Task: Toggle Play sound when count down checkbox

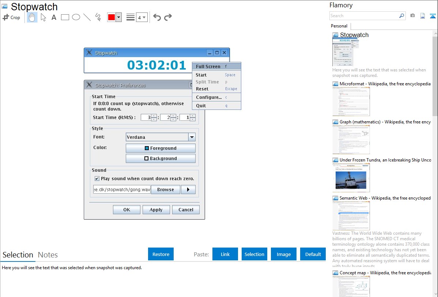Action: (97, 179)
